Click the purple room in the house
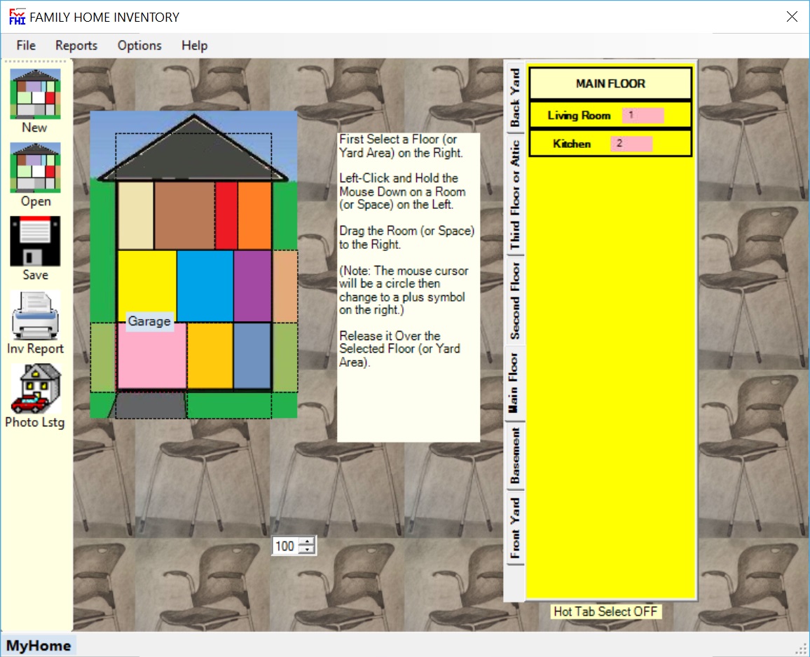Viewport: 810px width, 657px height. tap(253, 286)
